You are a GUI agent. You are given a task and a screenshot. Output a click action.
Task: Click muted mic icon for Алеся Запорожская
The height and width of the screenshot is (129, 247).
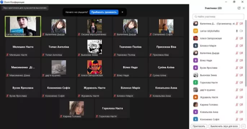pos(237,38)
